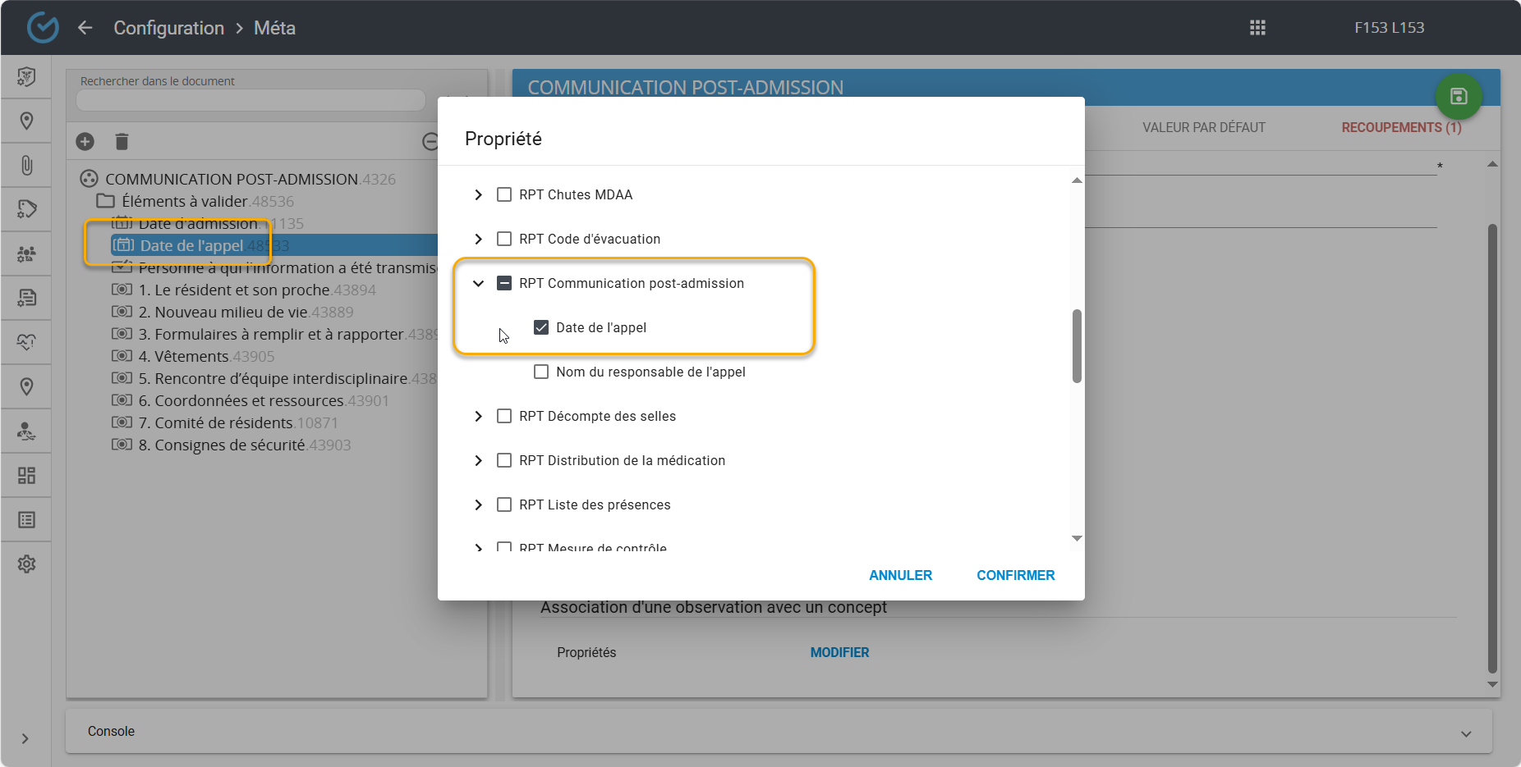
Task: Switch to the Recoupements (1) tab
Action: click(1401, 127)
